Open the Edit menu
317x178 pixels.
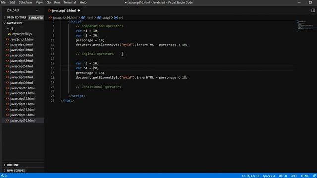[12, 2]
